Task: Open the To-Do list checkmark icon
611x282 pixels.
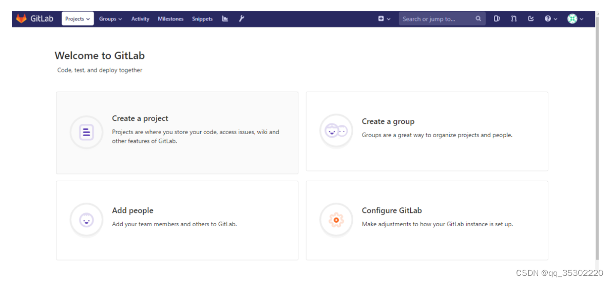Action: [x=531, y=18]
